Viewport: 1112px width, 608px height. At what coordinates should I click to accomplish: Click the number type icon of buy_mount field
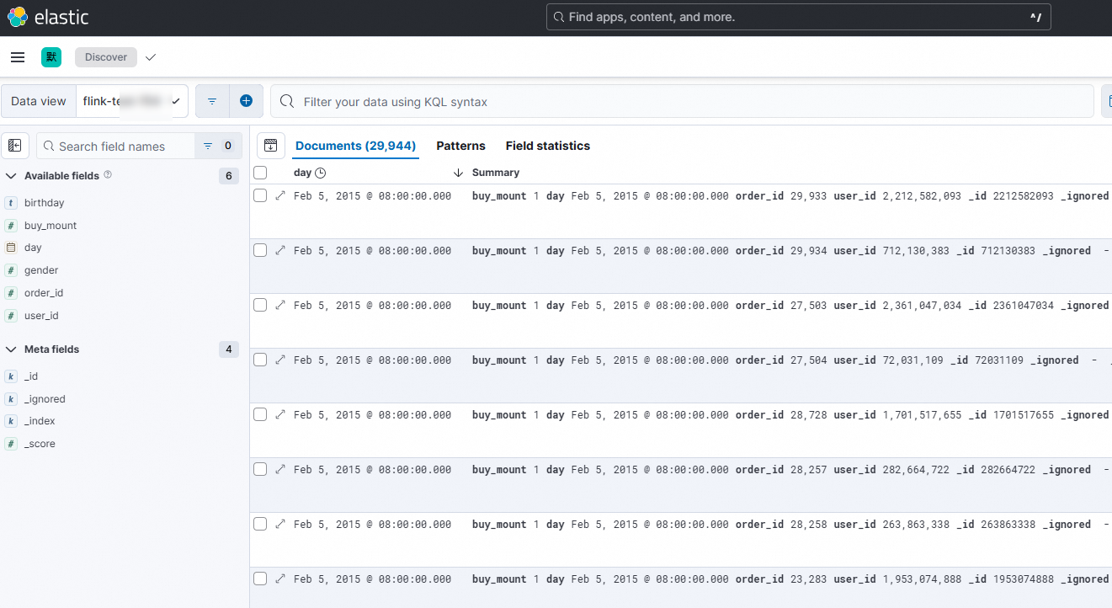(11, 226)
